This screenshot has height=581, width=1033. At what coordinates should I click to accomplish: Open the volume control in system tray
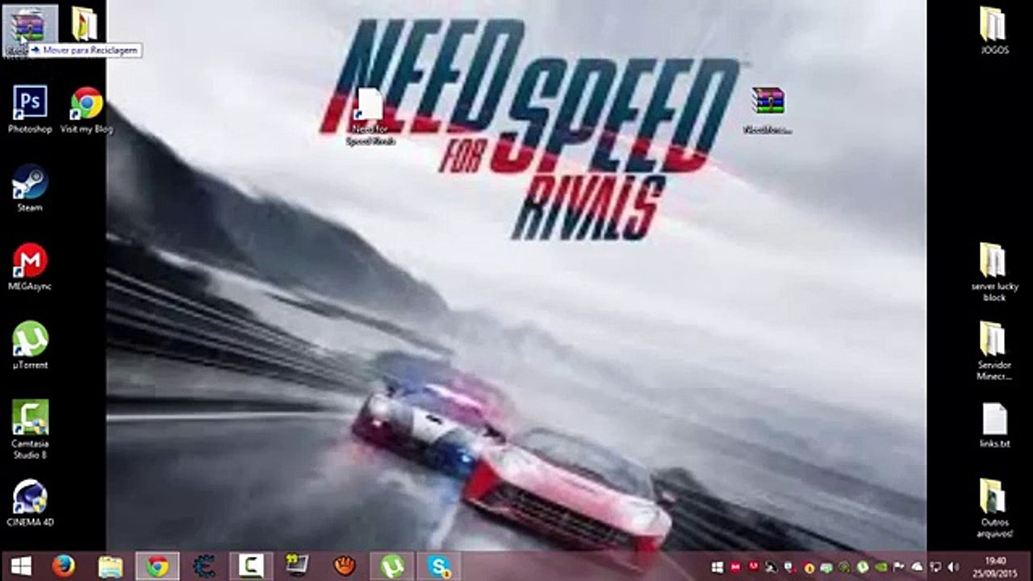coord(953,567)
